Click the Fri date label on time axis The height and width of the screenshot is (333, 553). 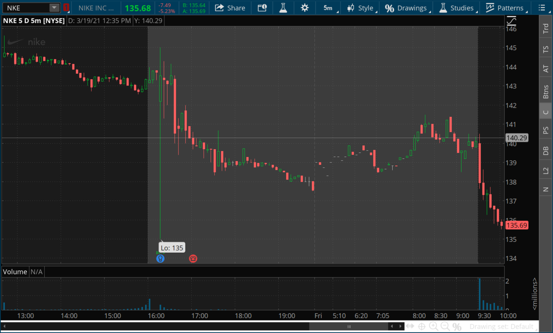318,316
